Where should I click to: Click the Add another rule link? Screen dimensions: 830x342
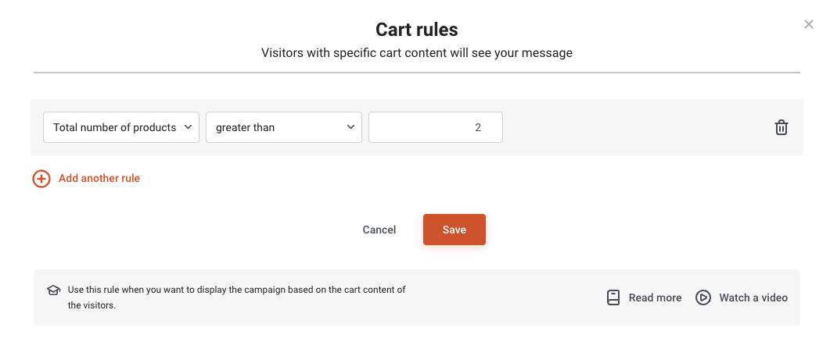tap(99, 179)
